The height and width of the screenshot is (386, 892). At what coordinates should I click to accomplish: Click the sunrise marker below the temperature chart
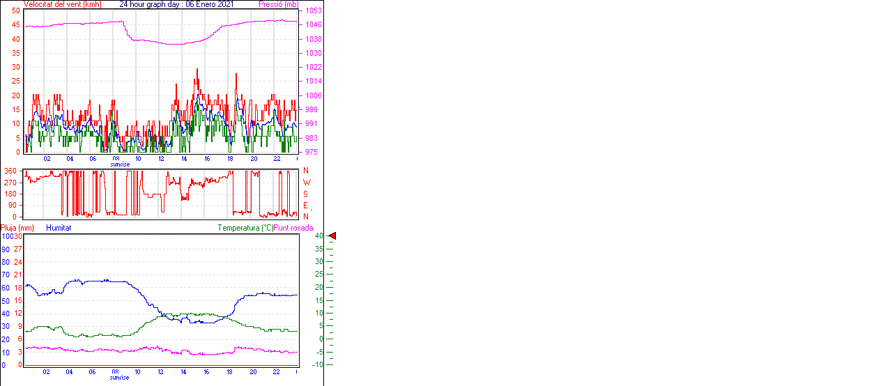(120, 378)
